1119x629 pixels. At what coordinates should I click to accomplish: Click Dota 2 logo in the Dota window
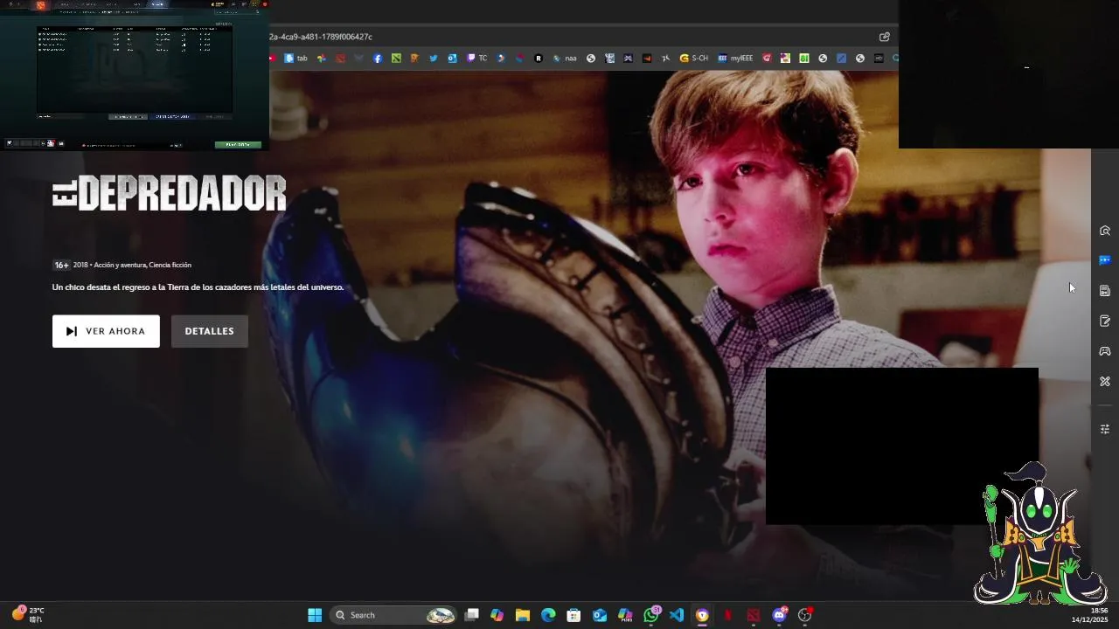(x=40, y=4)
